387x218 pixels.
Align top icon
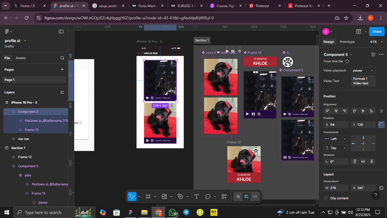[354, 111]
